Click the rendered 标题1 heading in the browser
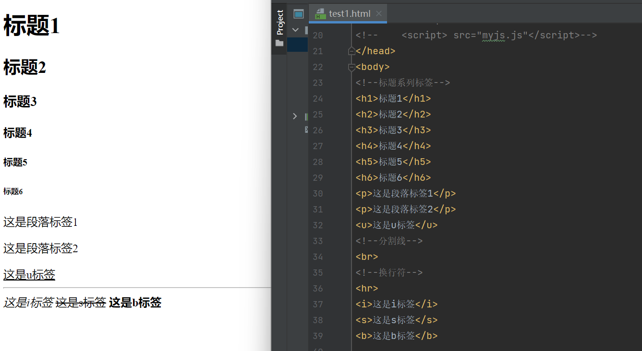The height and width of the screenshot is (351, 642). coord(32,25)
